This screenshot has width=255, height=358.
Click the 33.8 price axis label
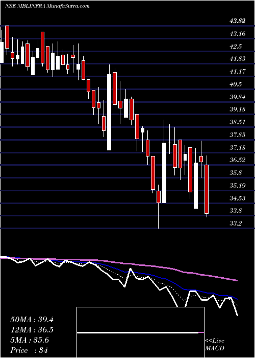236,211
